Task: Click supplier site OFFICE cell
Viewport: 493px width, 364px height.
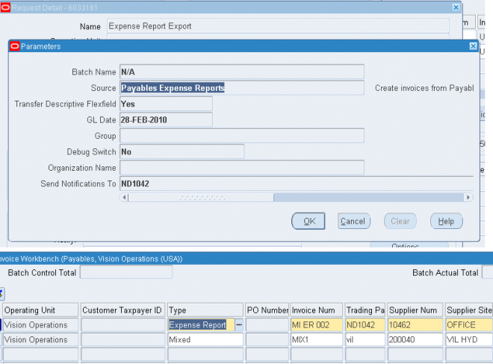Action: coord(469,324)
